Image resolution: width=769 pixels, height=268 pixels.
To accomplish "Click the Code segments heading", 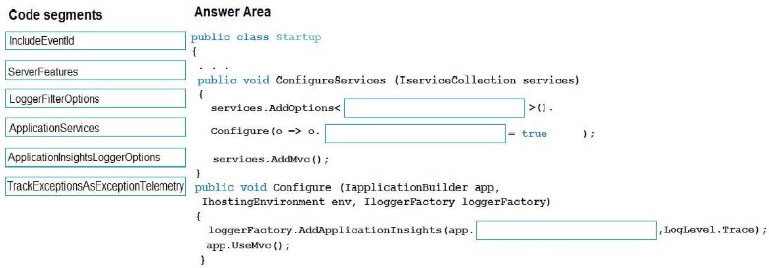I will 56,14.
